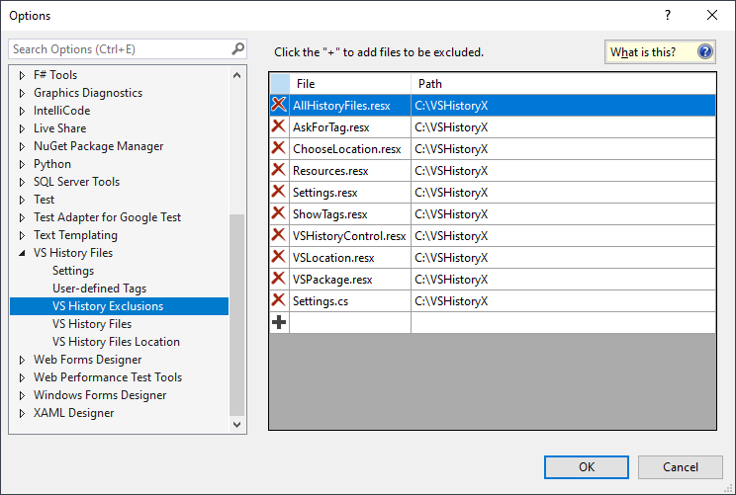The image size is (736, 495).
Task: Click red X beside VSPackage.resx
Action: [279, 279]
